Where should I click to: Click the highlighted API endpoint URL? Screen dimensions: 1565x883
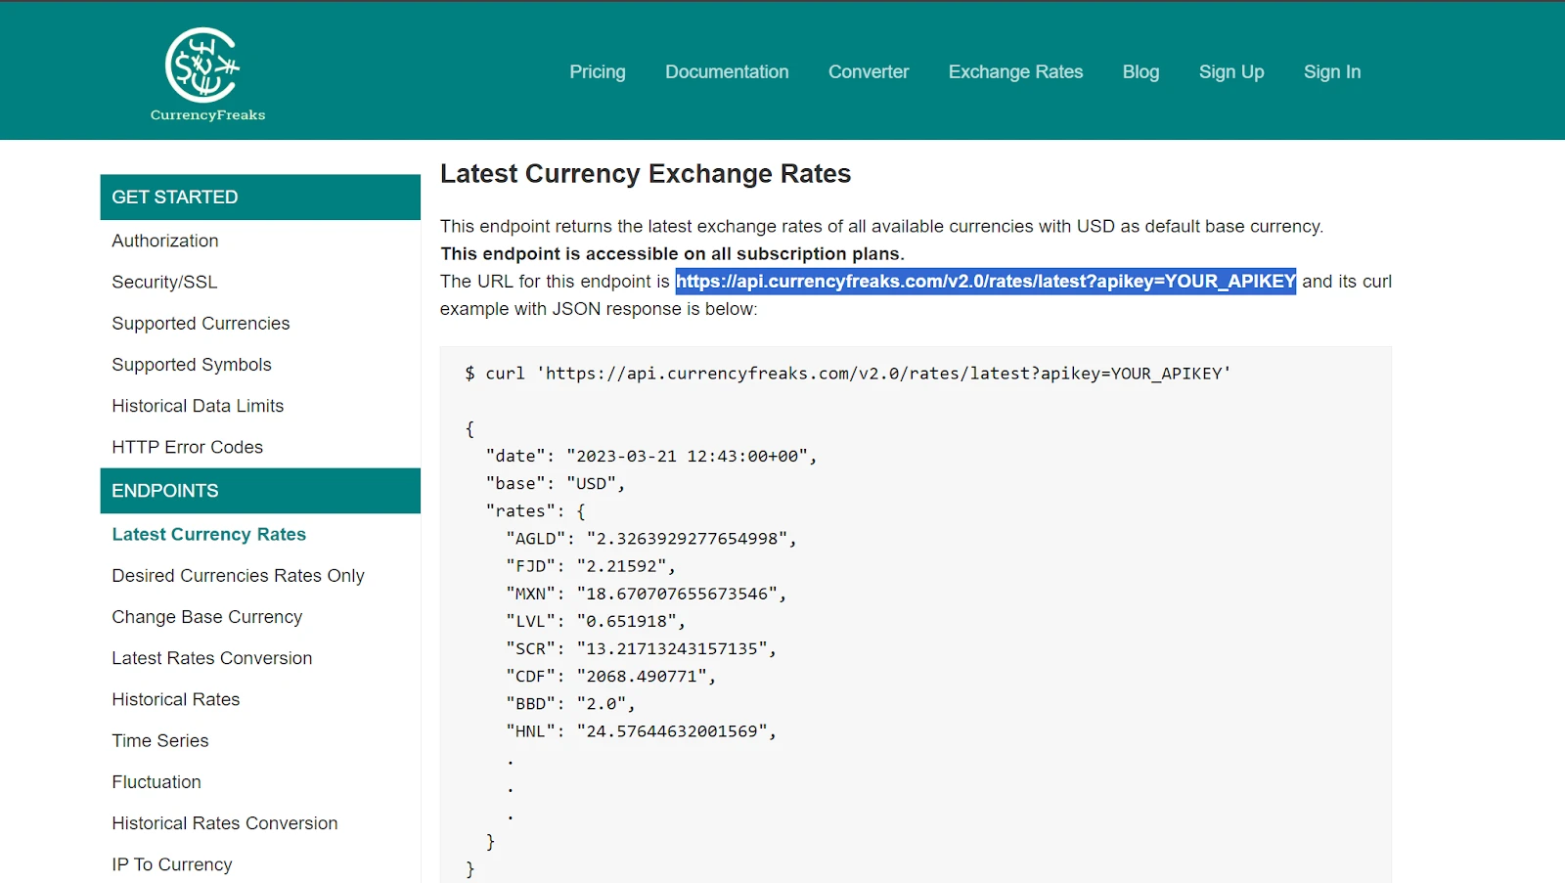[x=986, y=282]
